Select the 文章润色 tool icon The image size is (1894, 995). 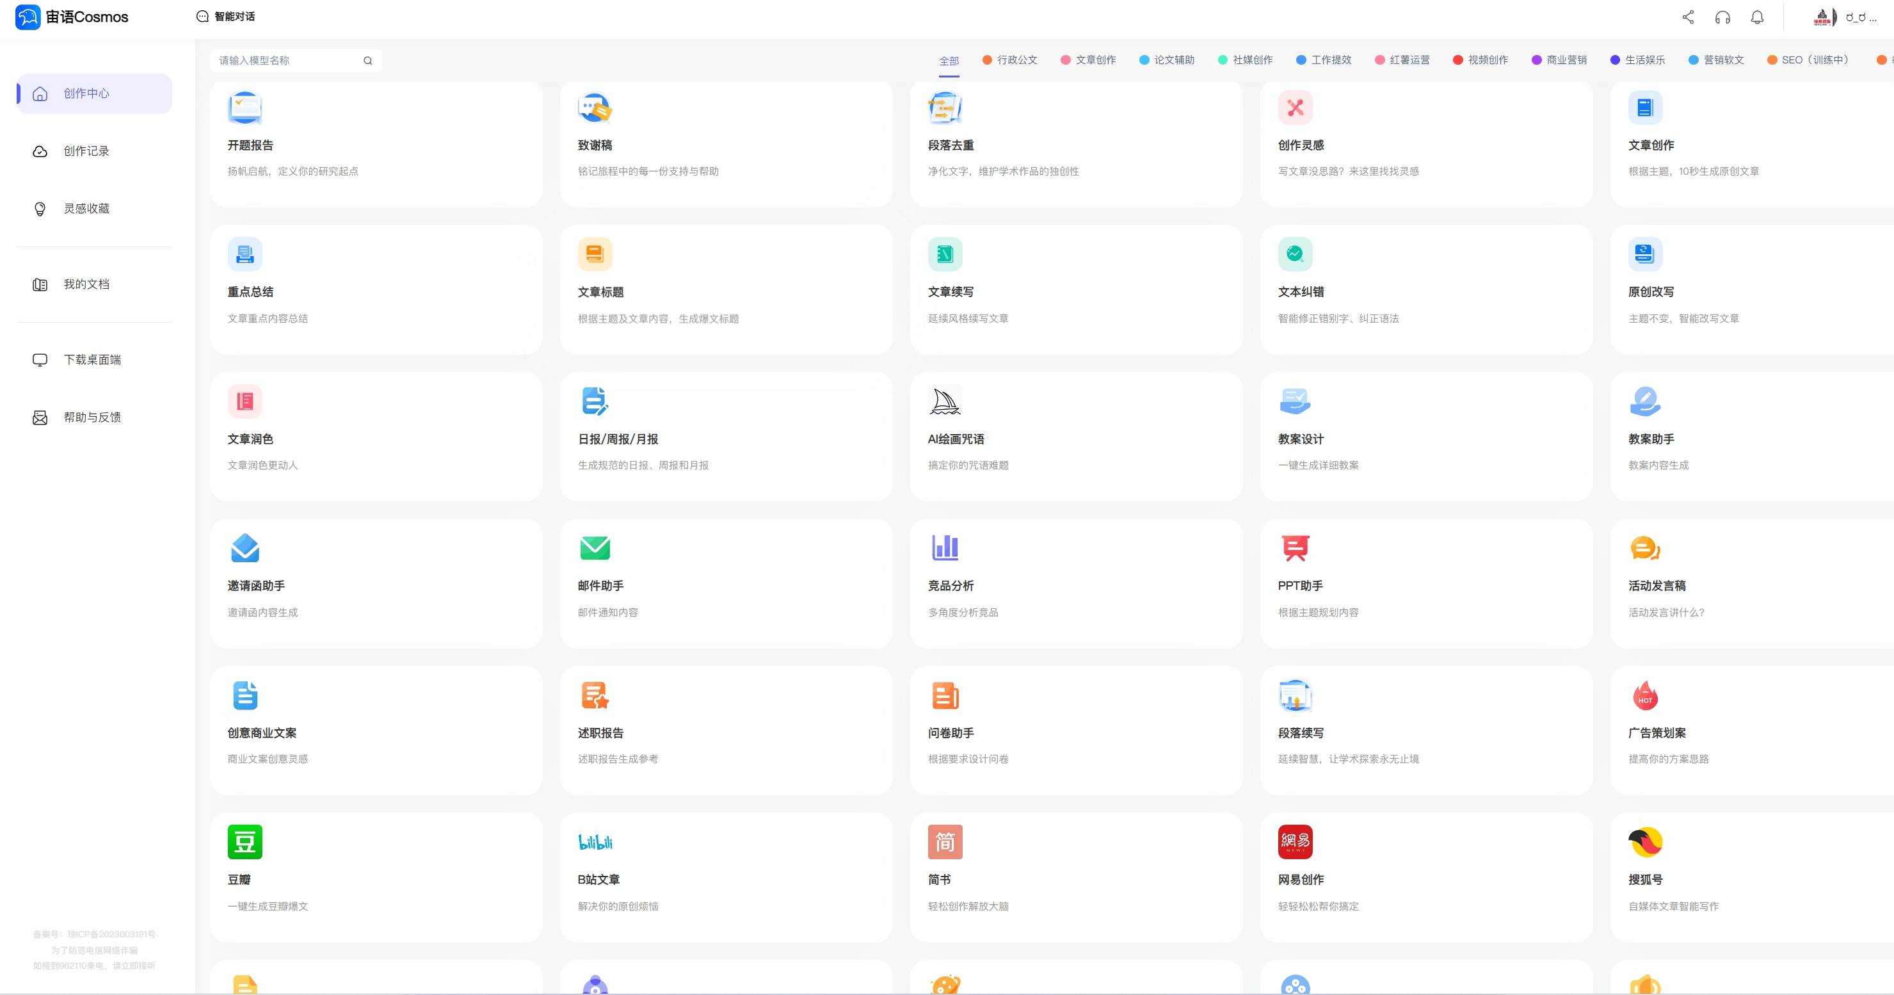245,401
